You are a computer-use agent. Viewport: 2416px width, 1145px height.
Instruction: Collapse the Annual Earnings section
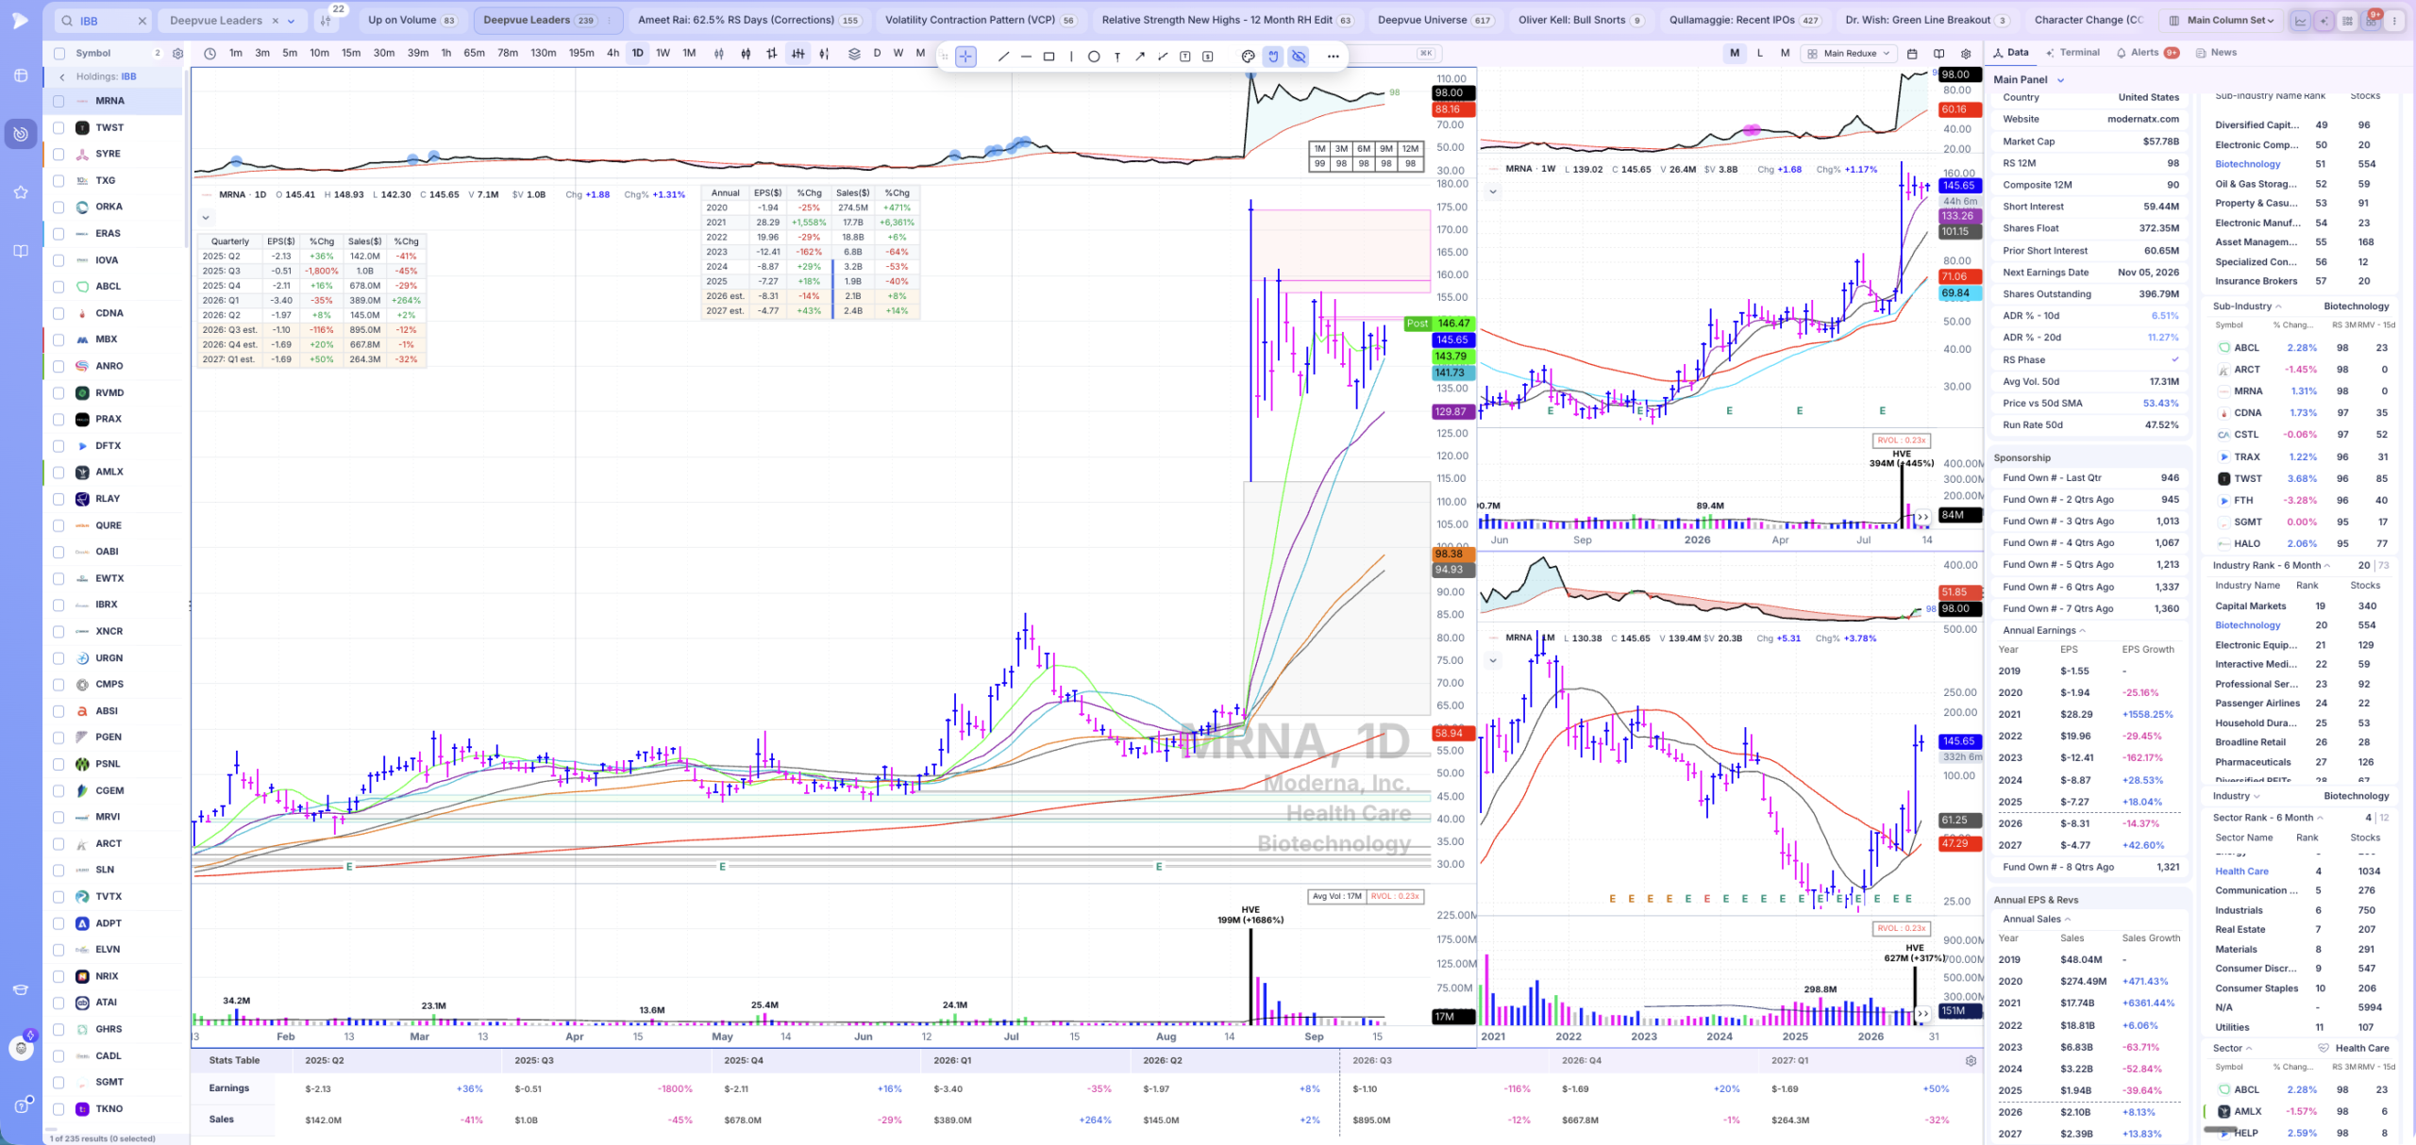[2082, 631]
